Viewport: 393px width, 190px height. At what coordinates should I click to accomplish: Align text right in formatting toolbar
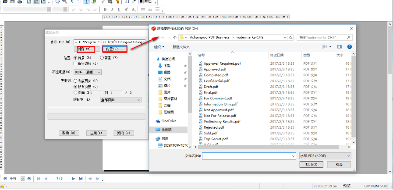coord(88,10)
